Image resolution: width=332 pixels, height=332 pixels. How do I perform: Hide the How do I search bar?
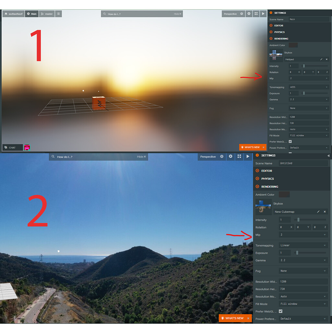(178, 14)
